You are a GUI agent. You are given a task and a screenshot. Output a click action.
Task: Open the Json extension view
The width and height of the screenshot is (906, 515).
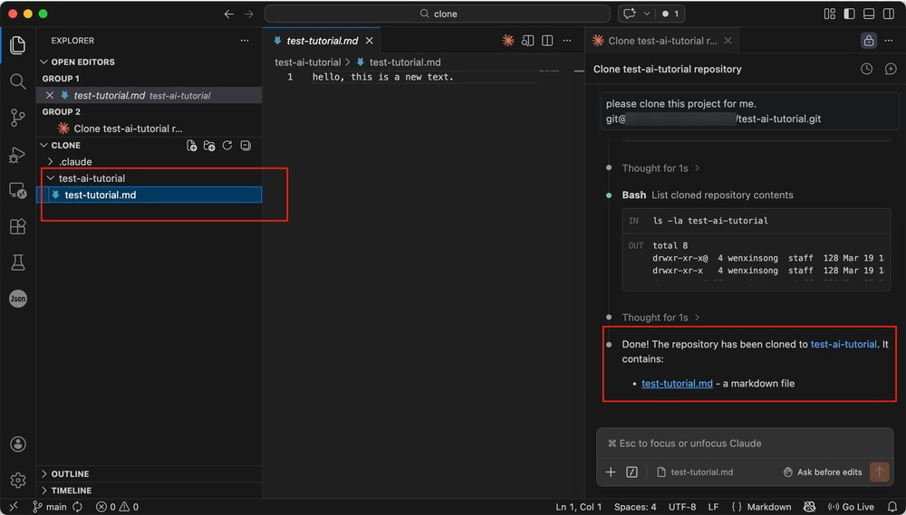[x=17, y=299]
